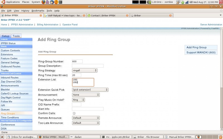
Task: Expand the Extension Quick Pick dropdown
Action: tap(90, 90)
